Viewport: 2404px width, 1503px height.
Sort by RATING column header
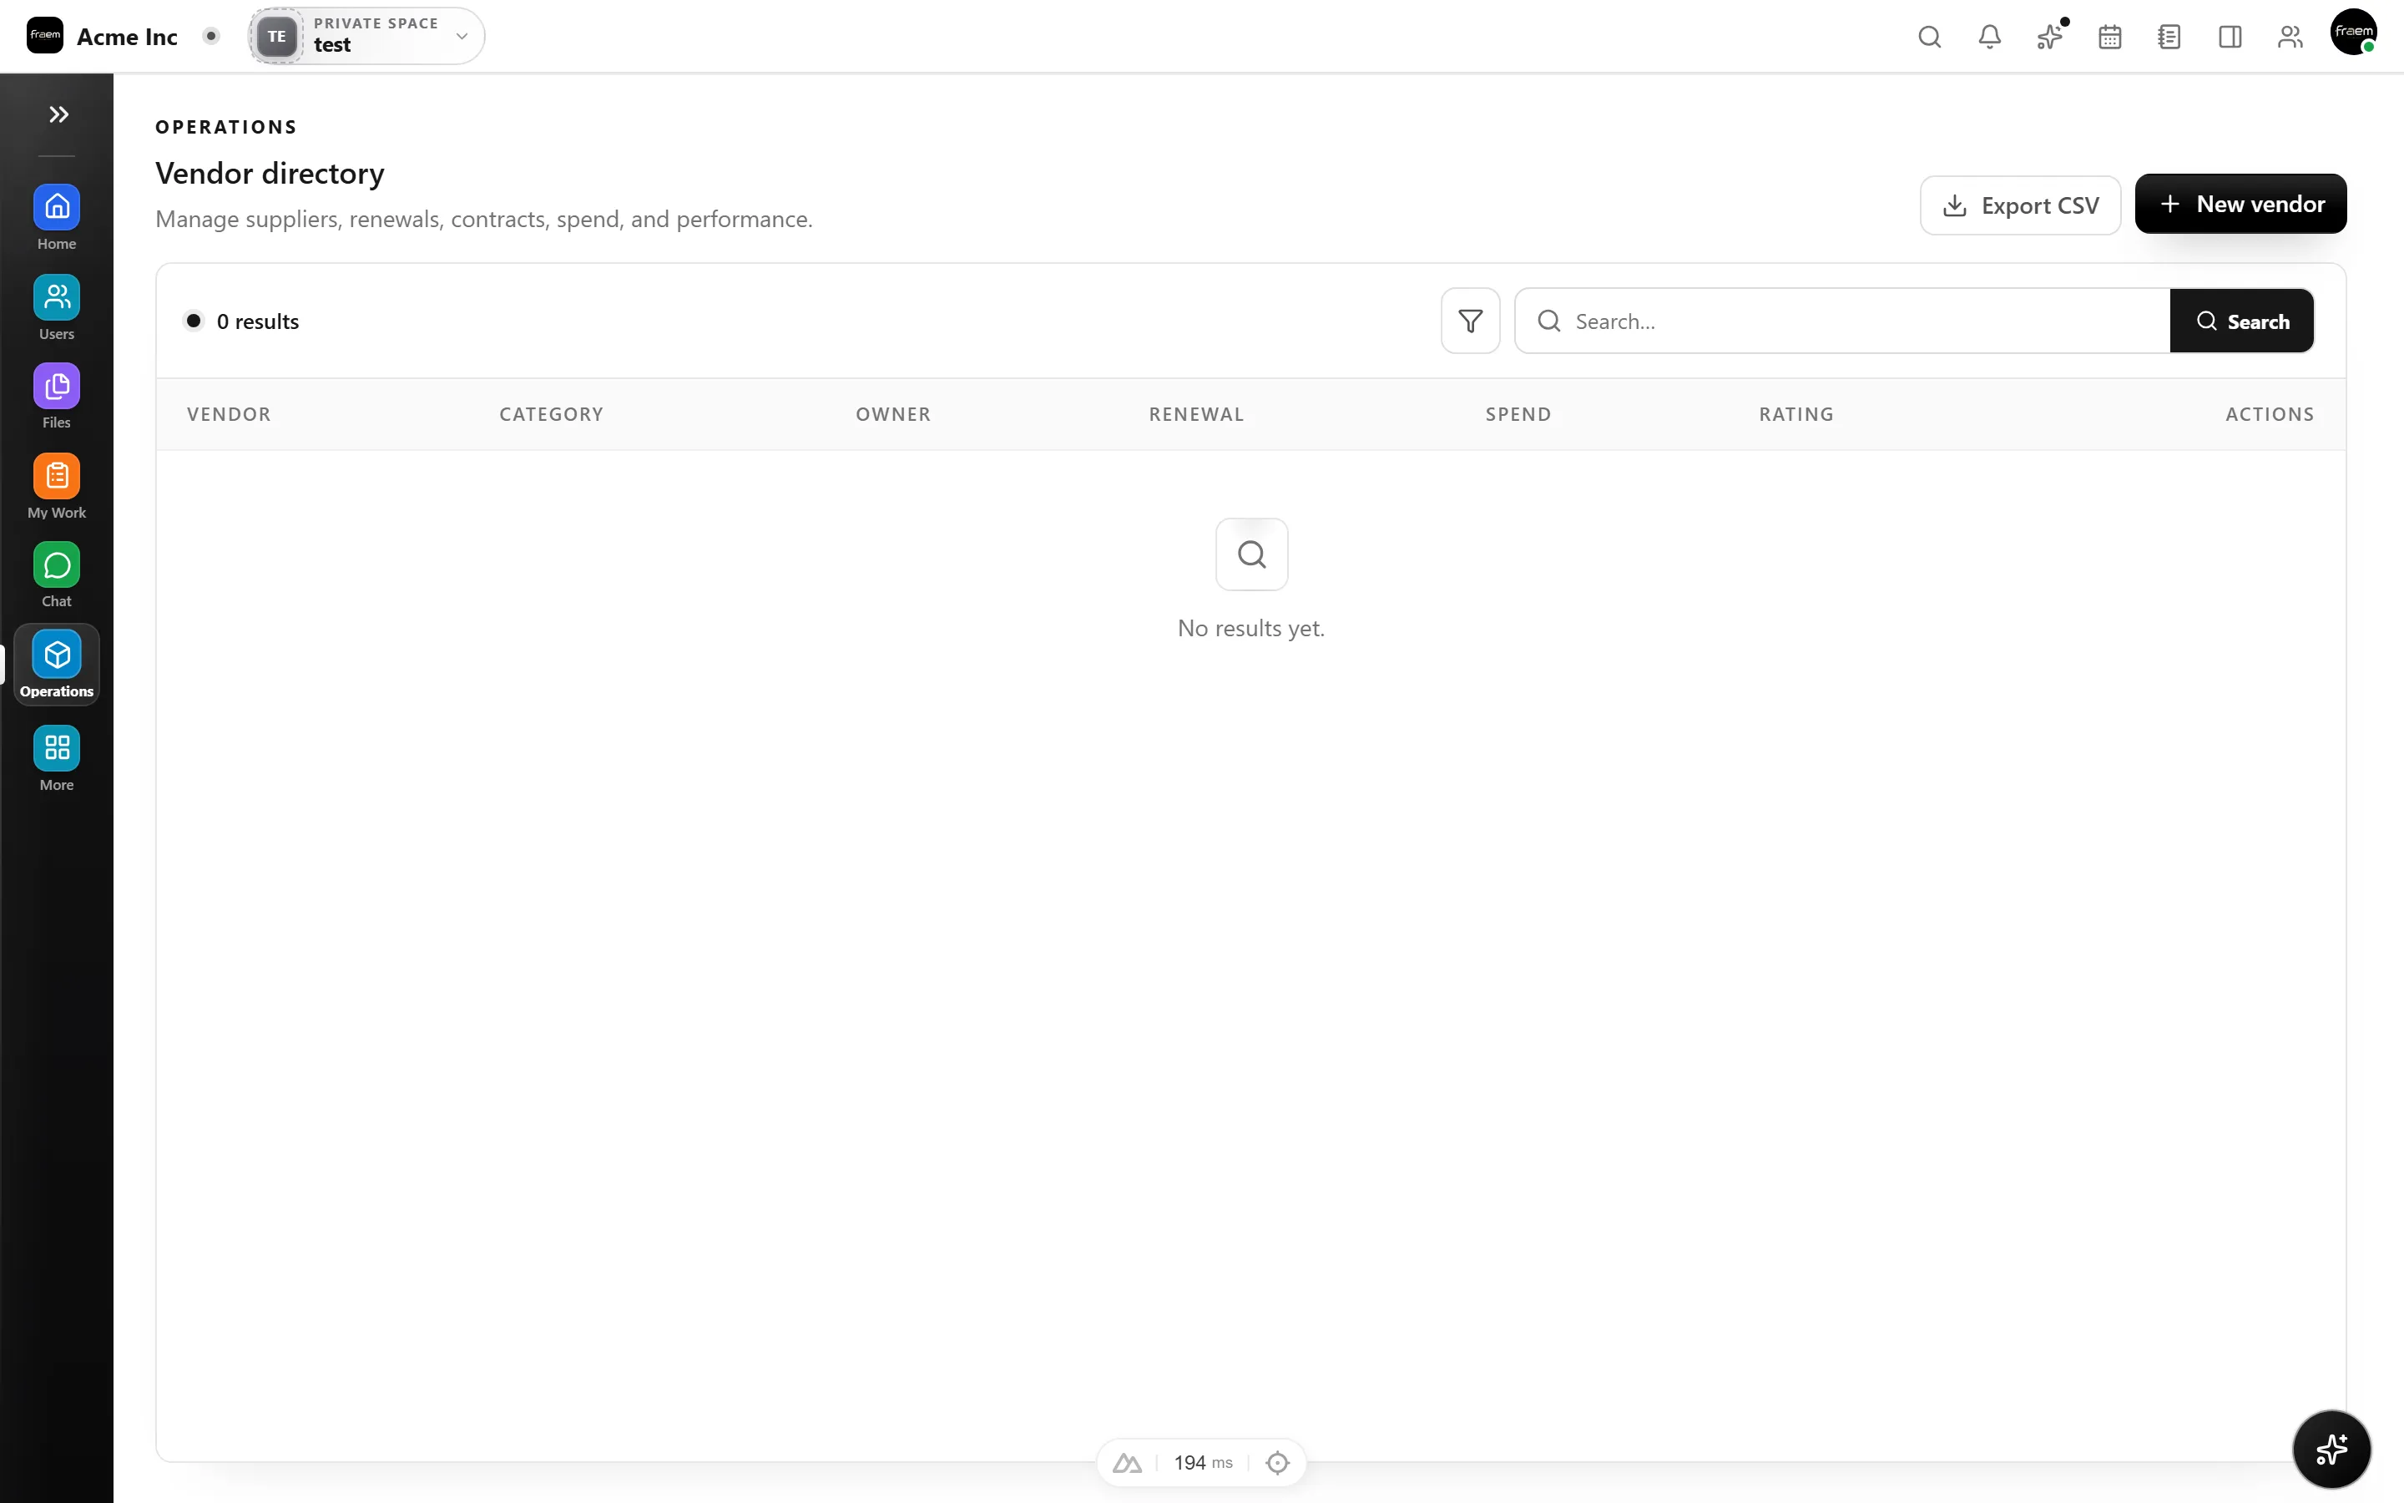pyautogui.click(x=1796, y=414)
